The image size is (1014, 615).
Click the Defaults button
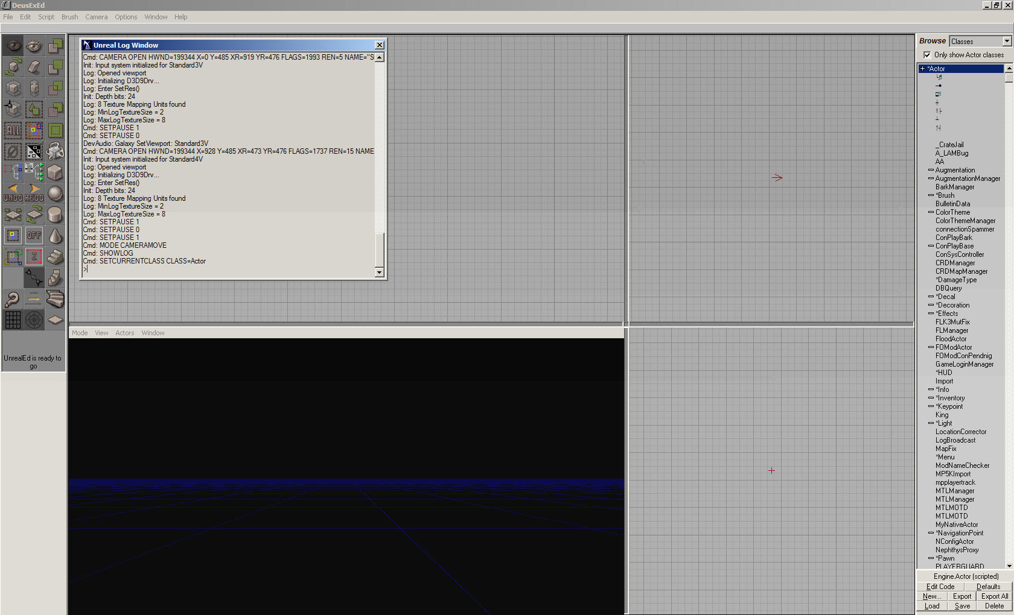[x=988, y=587]
